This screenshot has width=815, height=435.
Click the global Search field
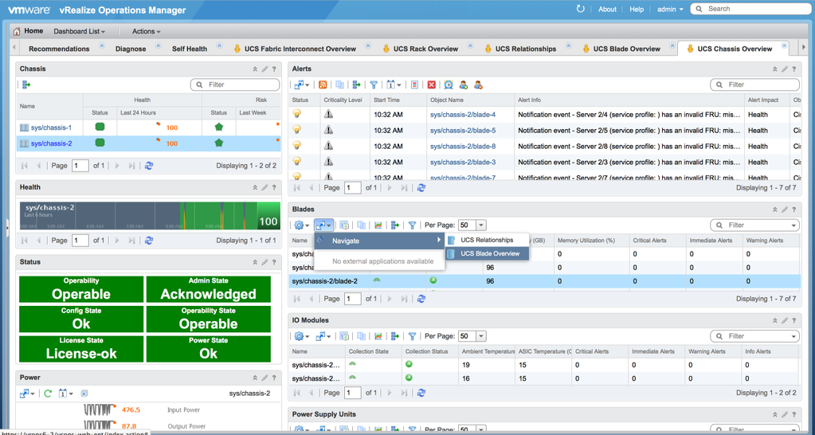click(x=749, y=9)
